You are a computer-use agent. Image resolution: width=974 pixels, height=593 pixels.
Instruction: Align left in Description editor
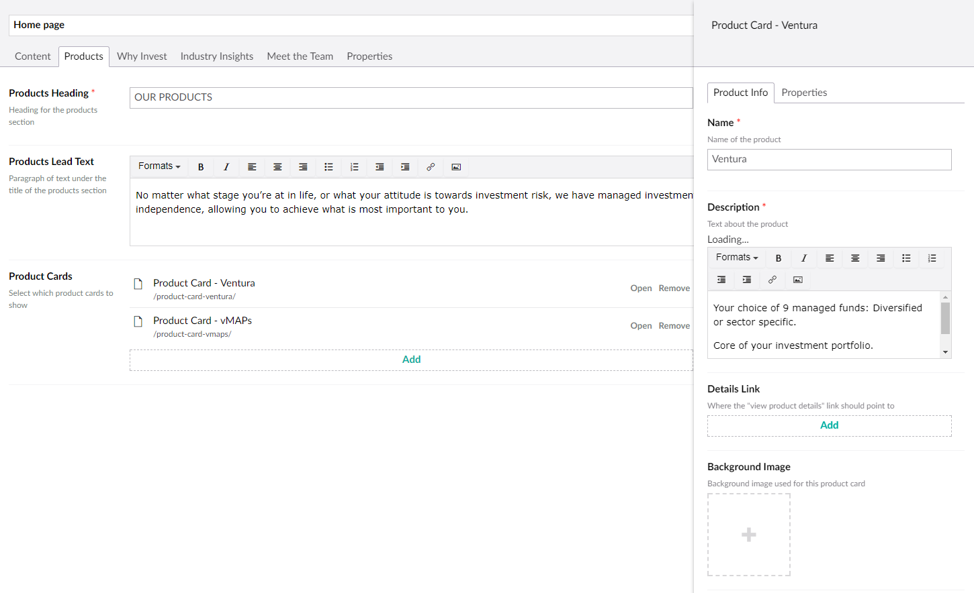tap(830, 258)
